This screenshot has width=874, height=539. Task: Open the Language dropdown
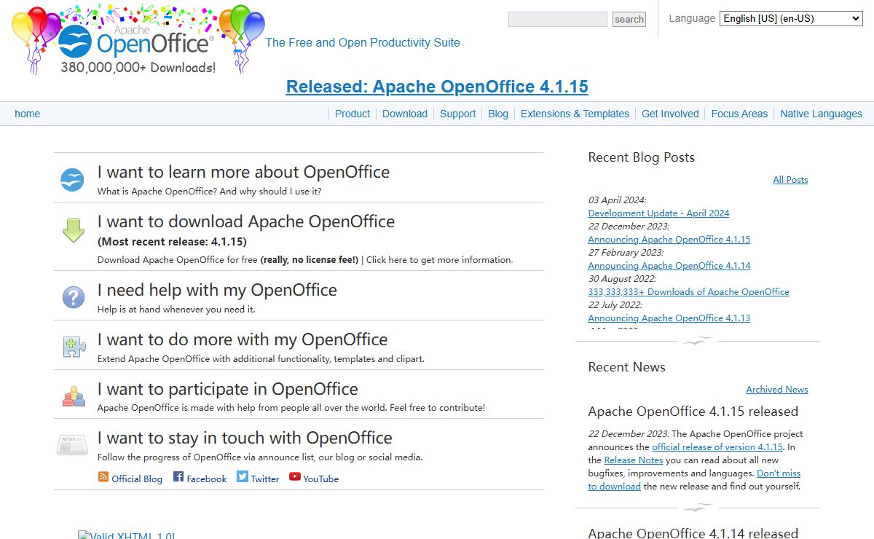(x=791, y=19)
